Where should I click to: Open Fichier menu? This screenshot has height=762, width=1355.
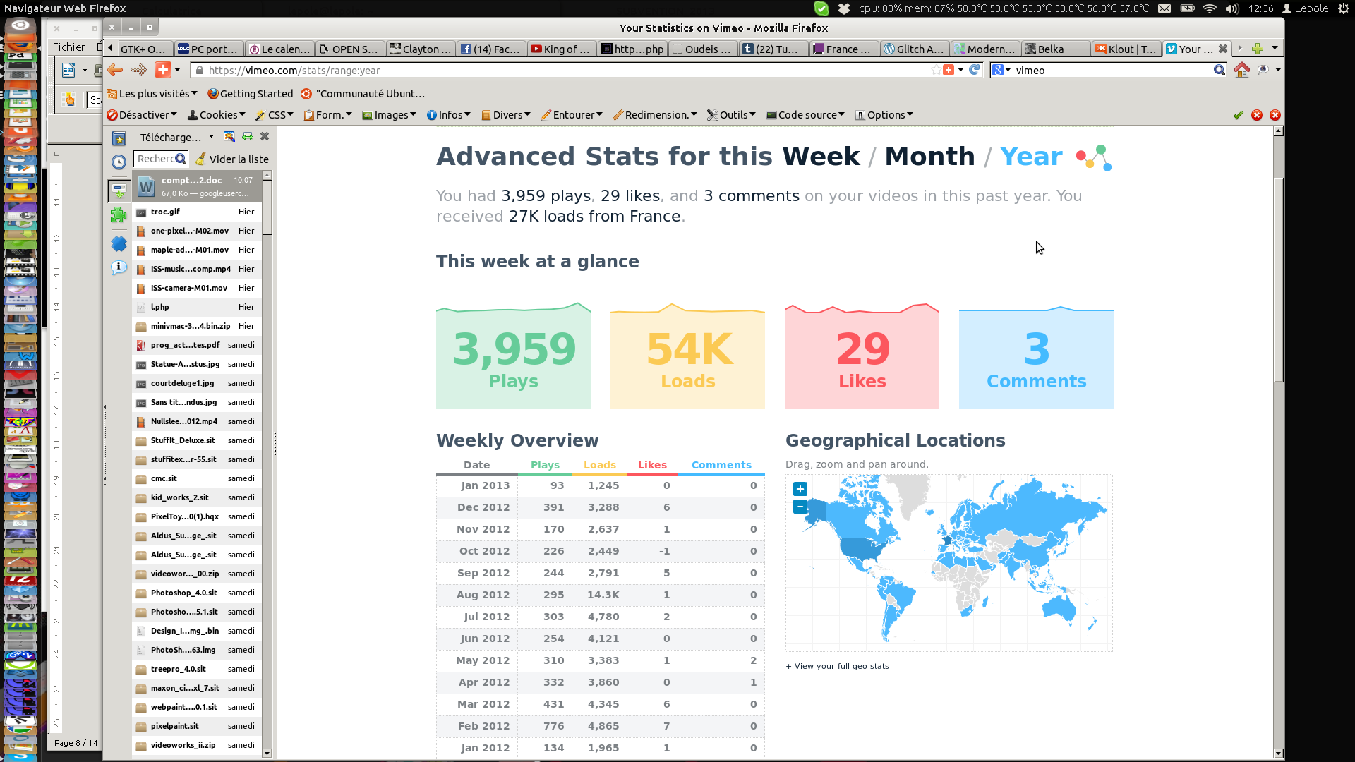(69, 47)
